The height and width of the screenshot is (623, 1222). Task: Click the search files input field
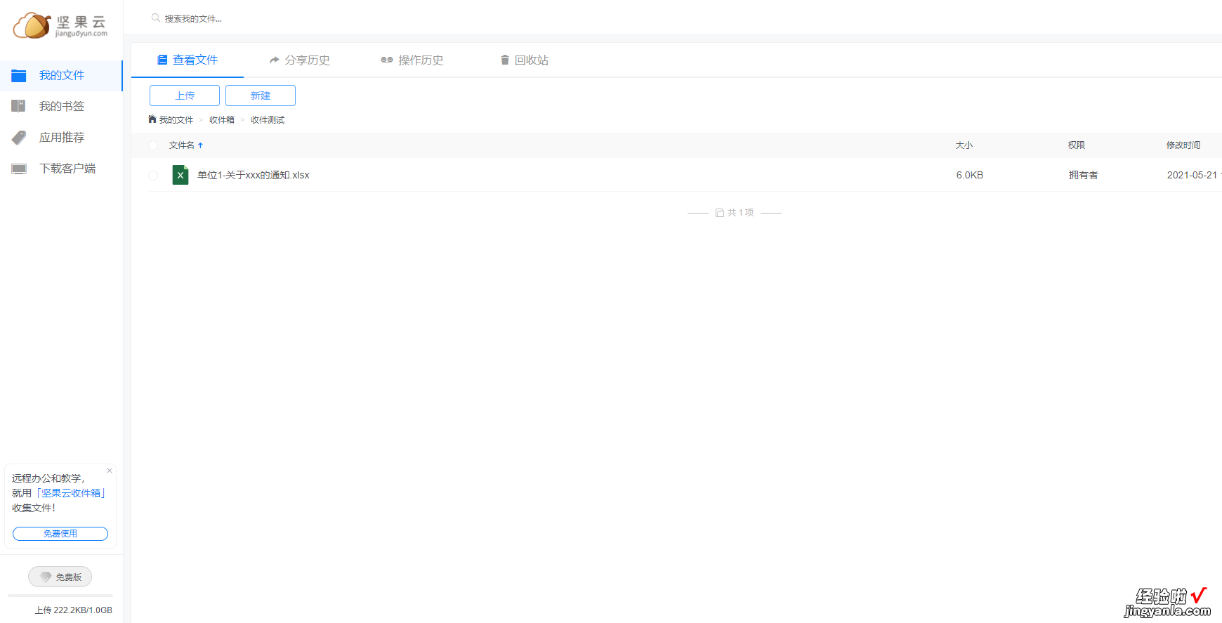click(x=192, y=19)
